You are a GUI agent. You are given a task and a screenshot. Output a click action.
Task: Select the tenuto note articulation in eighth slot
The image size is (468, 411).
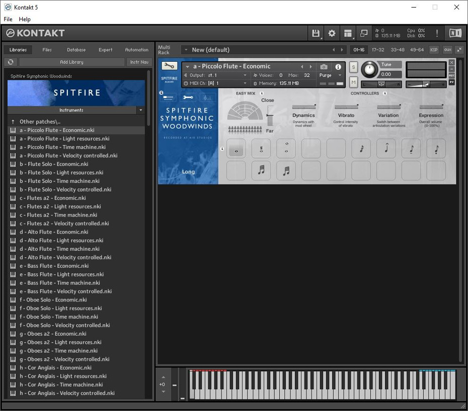[x=411, y=148]
